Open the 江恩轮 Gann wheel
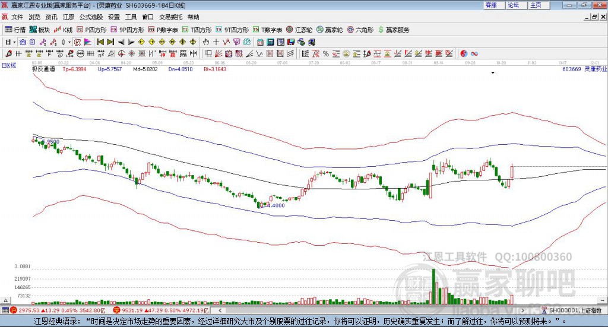This screenshot has width=608, height=327. tap(299, 30)
